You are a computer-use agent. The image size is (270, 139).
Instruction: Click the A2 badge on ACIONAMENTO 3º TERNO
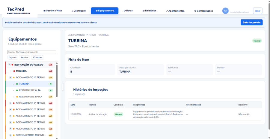pos(50,109)
